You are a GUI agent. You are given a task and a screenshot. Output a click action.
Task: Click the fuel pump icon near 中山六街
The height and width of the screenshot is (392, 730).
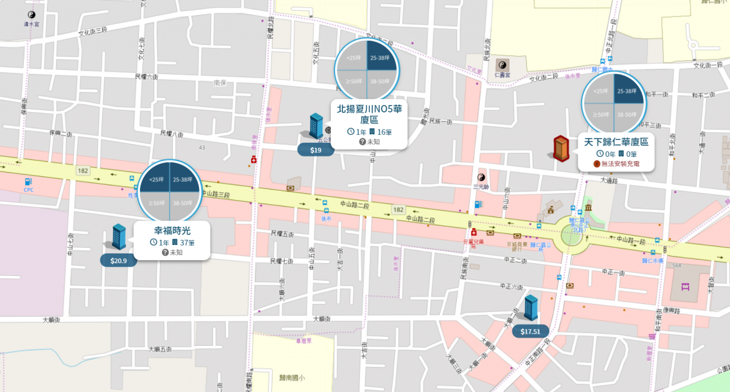[478, 204]
